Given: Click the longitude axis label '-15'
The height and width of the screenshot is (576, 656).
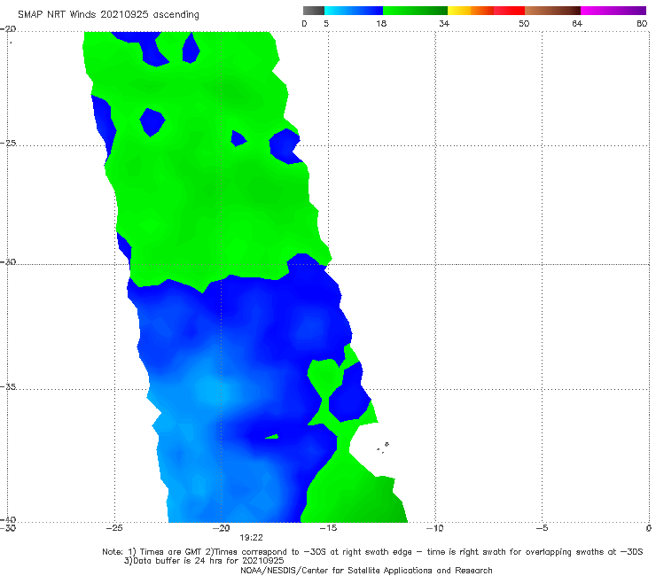Looking at the screenshot, I should click(328, 528).
